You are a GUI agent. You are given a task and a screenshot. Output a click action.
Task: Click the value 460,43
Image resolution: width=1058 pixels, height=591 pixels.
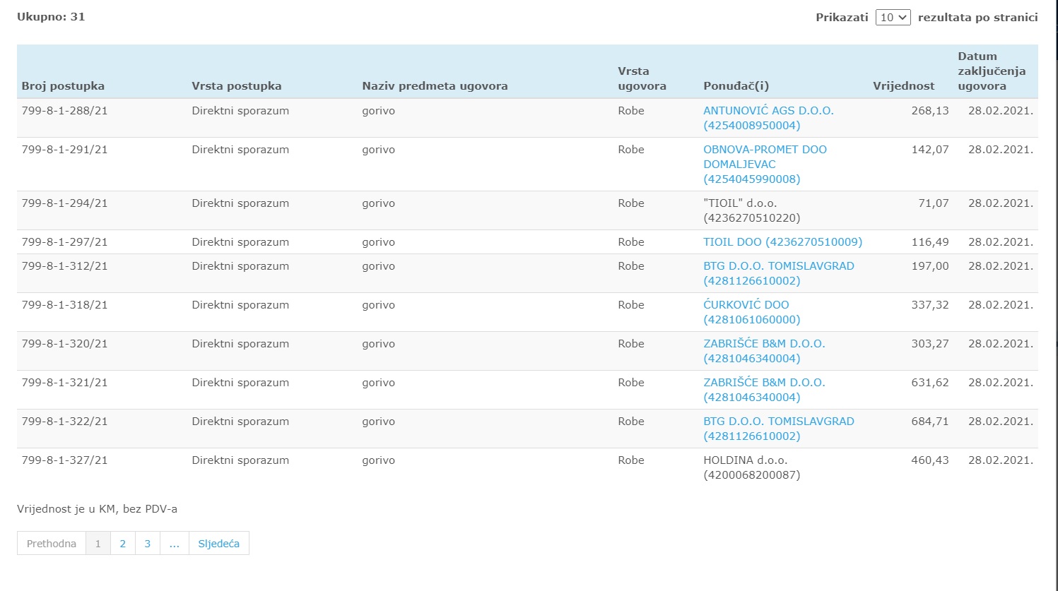930,460
